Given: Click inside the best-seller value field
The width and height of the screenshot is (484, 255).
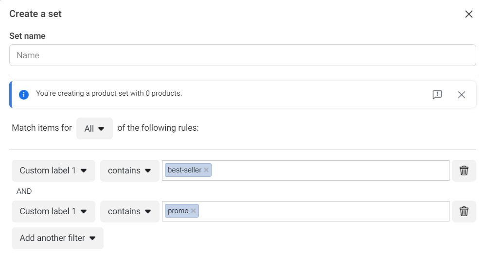Looking at the screenshot, I should click(330, 170).
